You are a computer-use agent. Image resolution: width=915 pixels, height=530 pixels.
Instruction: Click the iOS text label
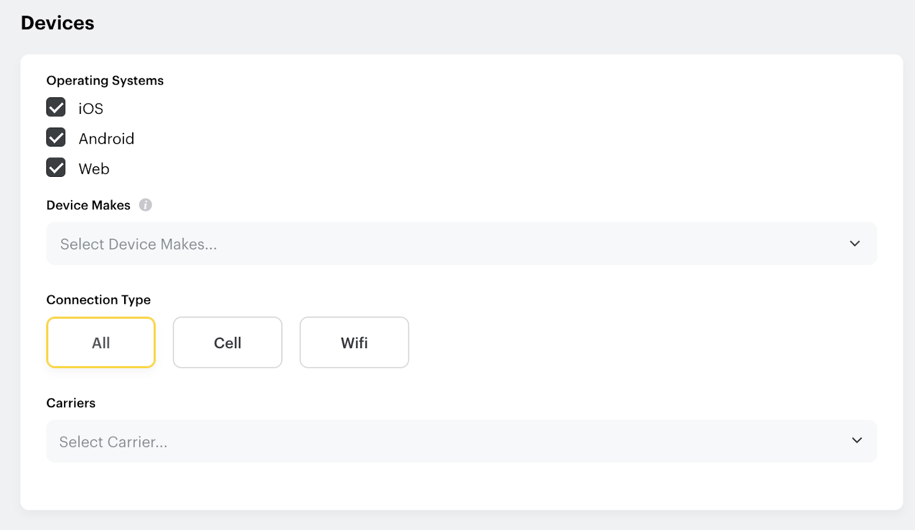pyautogui.click(x=91, y=109)
